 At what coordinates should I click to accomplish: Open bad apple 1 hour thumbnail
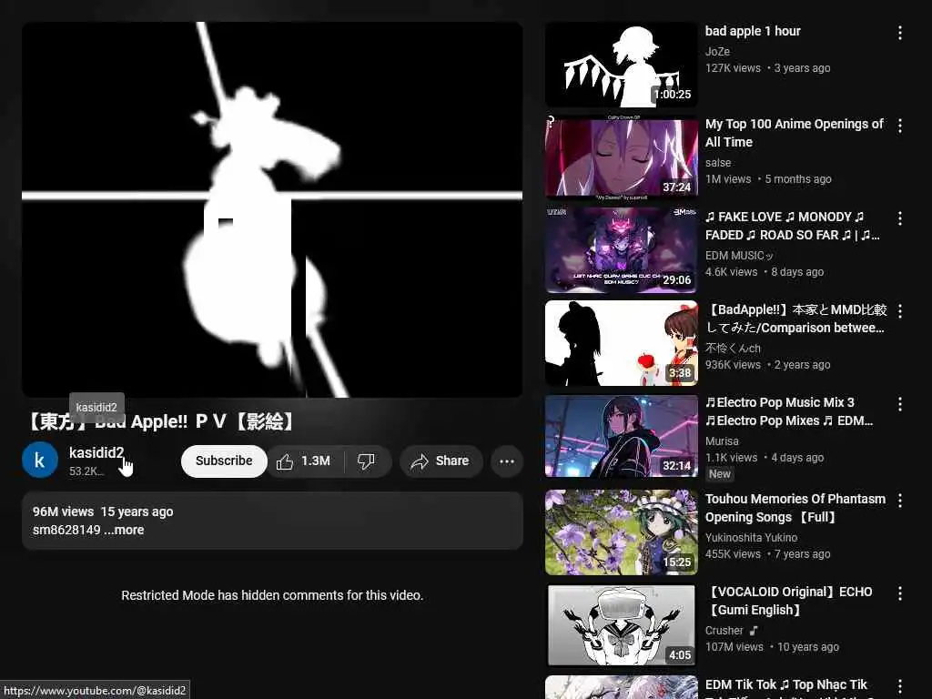point(621,65)
